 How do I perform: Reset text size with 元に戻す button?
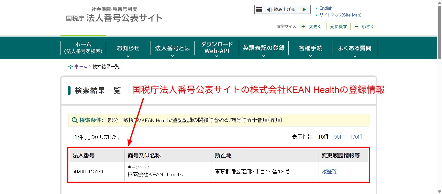click(x=338, y=27)
